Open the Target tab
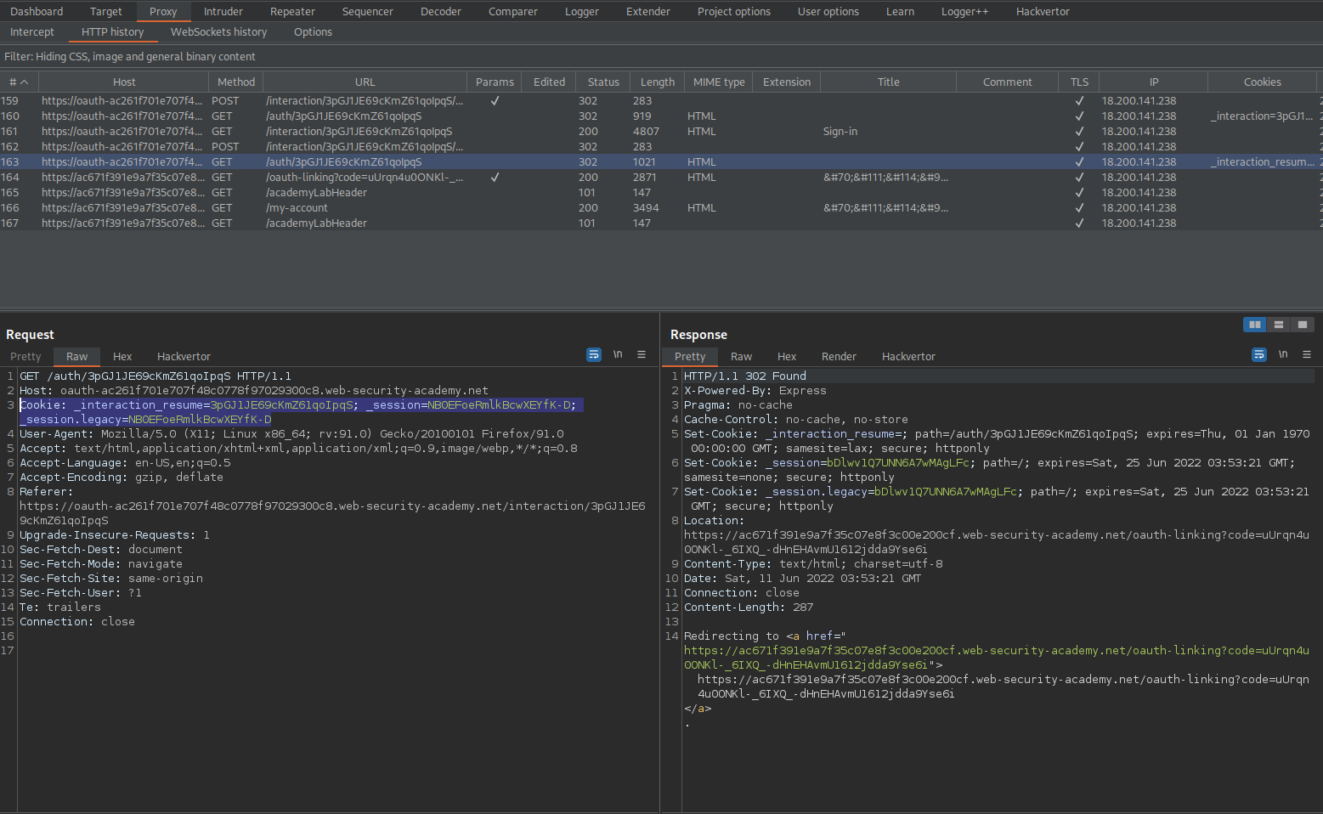Image resolution: width=1323 pixels, height=814 pixels. 106,11
